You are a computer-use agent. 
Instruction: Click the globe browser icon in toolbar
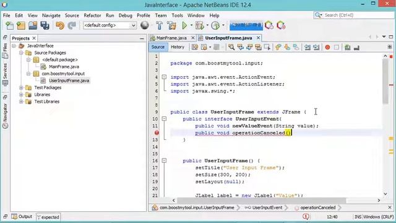(144, 25)
